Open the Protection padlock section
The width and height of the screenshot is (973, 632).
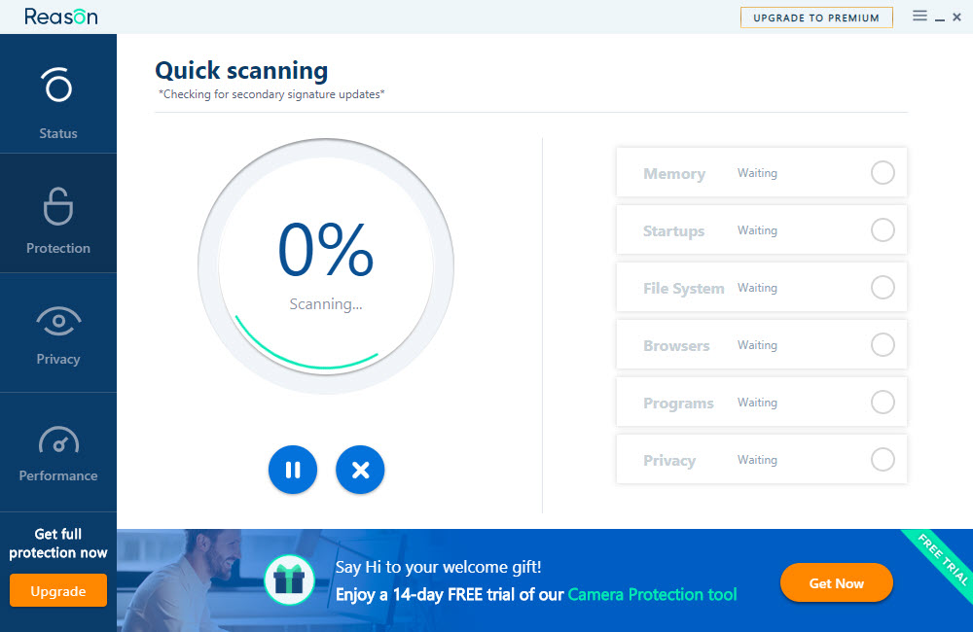[x=58, y=213]
